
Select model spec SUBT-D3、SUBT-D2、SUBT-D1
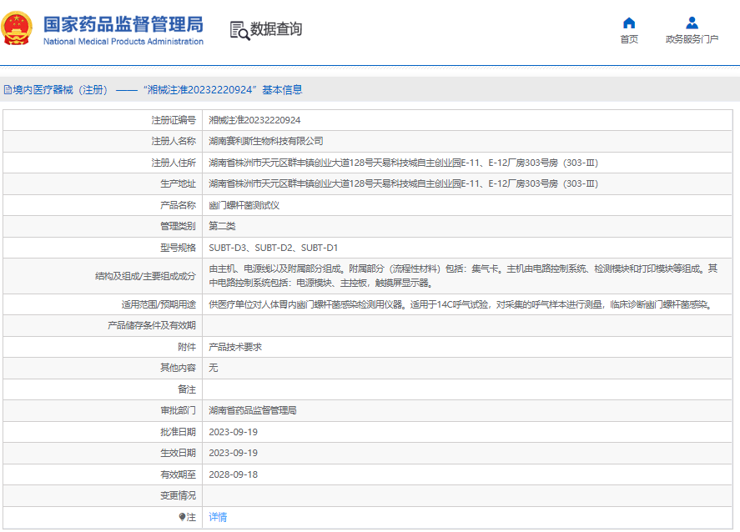click(274, 248)
